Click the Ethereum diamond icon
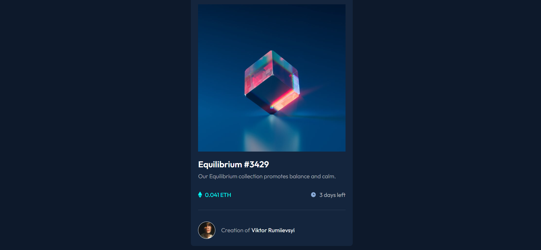The image size is (541, 250). pos(200,195)
